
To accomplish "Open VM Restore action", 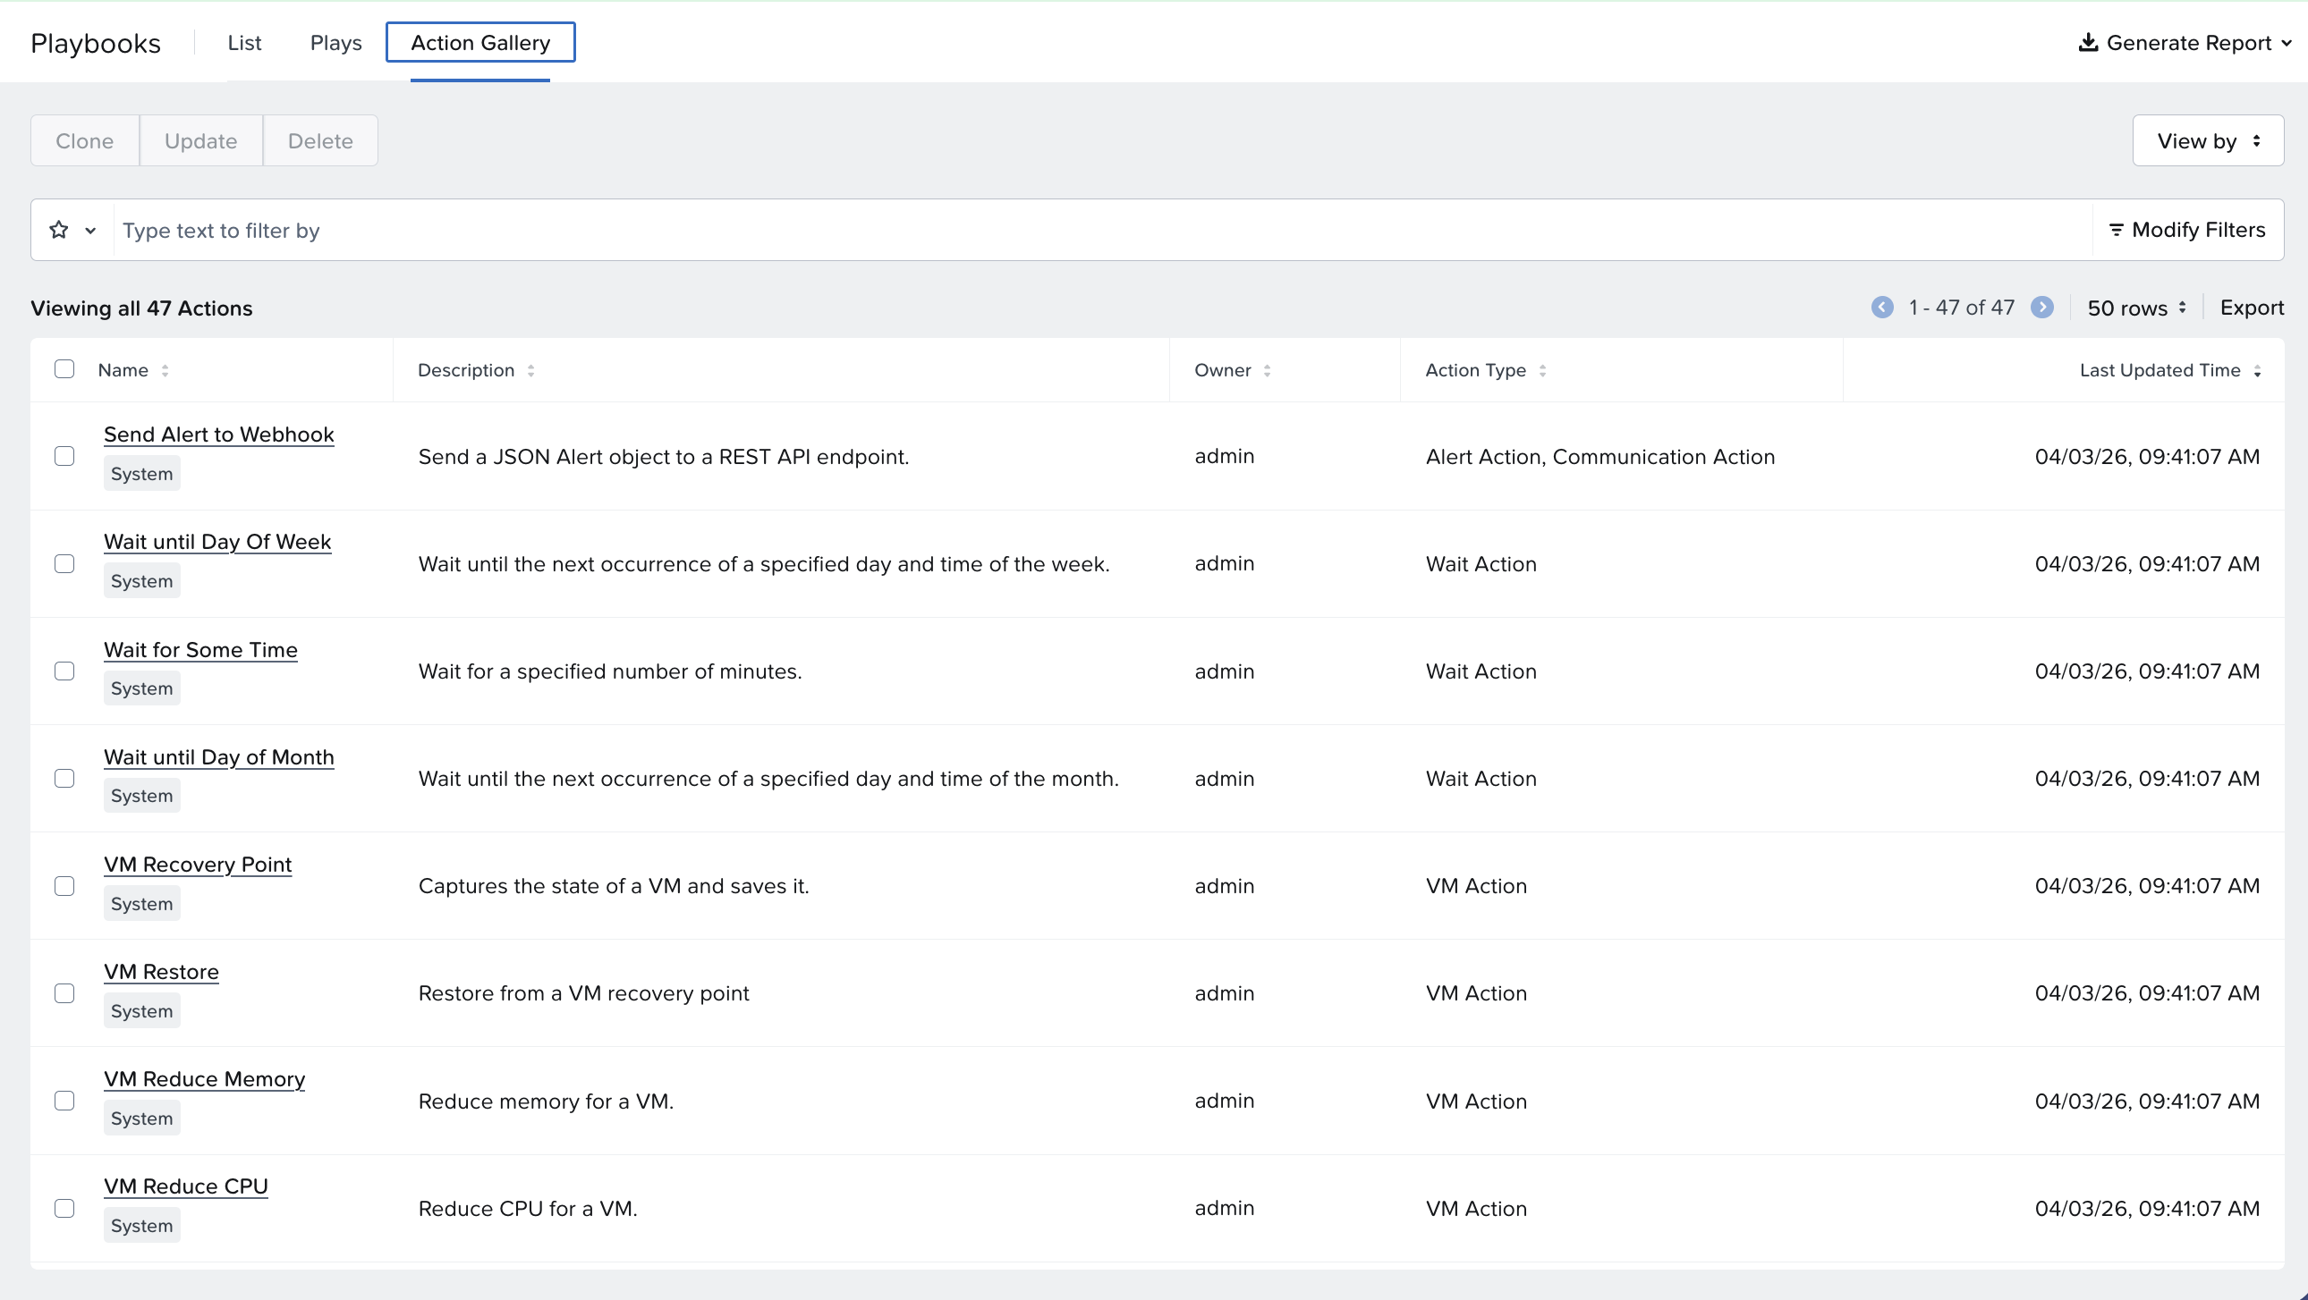I will click(x=161, y=972).
